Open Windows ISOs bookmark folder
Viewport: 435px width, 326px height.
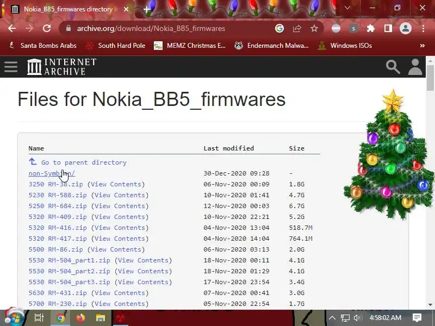(x=345, y=46)
